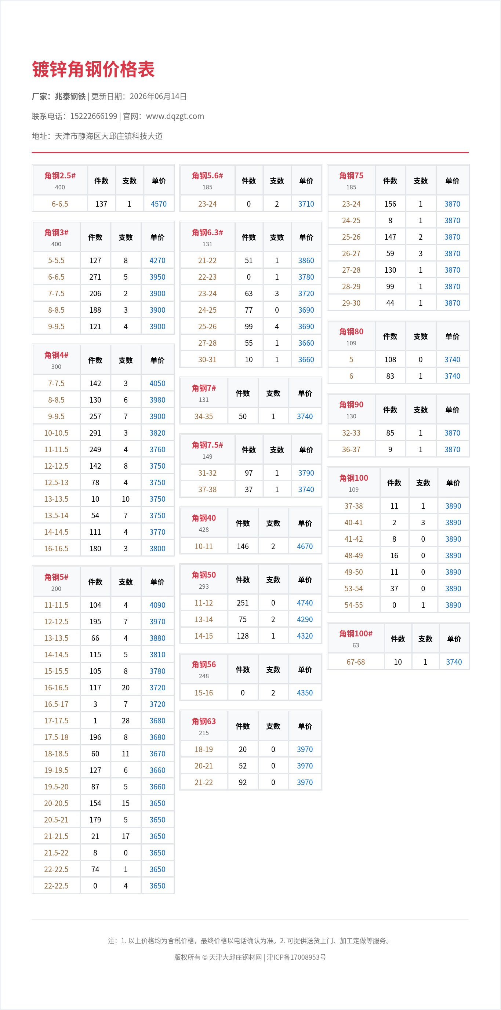
Task: Open price 3780 in the 角钢6.3# 22-23 row
Action: point(306,277)
